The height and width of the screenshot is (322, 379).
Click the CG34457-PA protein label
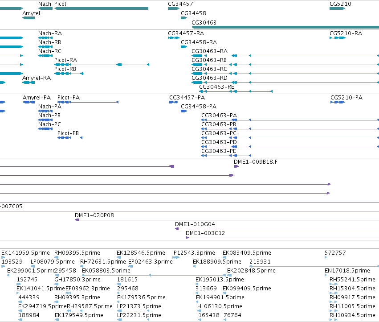(187, 98)
